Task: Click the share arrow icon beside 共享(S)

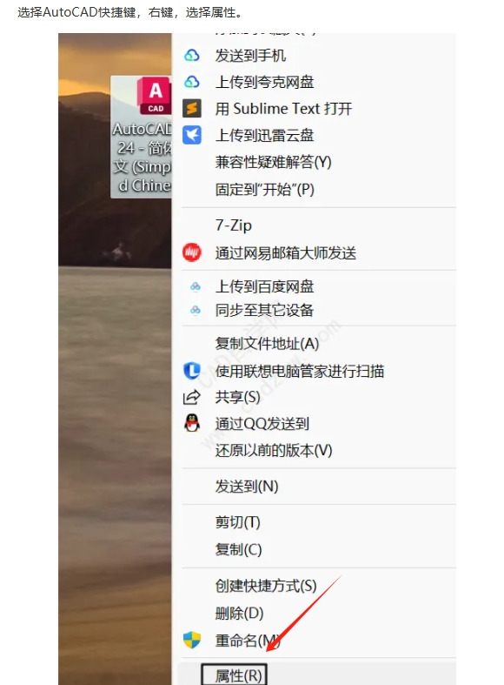Action: click(x=191, y=397)
